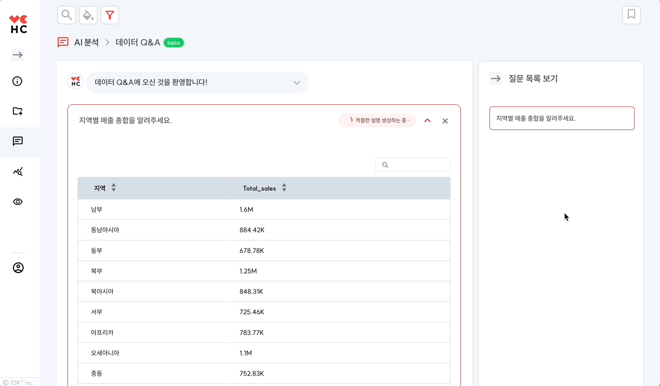Click the table search input field

pos(413,165)
